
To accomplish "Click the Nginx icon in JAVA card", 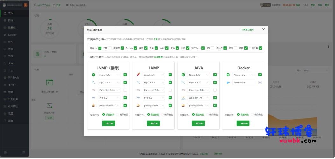I will coord(183,75).
